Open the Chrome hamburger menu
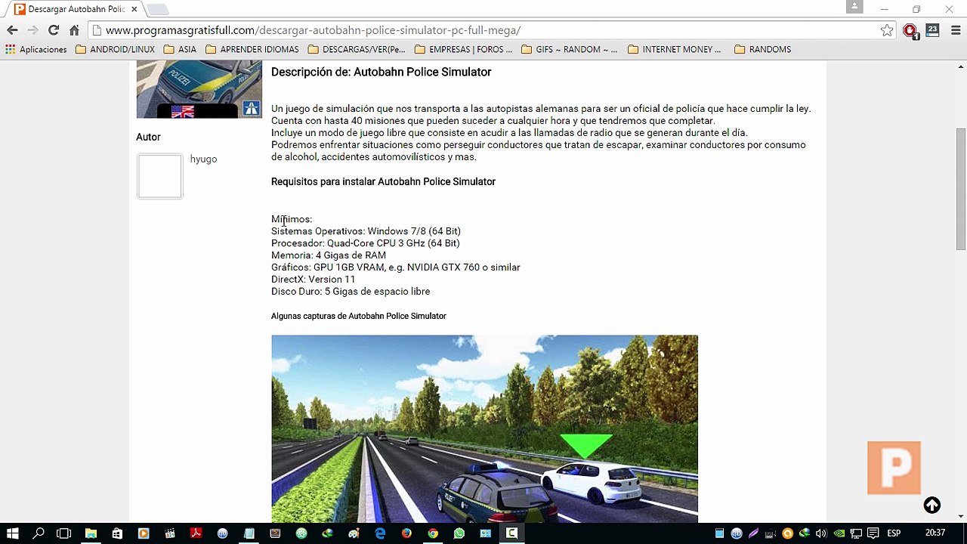This screenshot has height=544, width=967. coord(955,30)
